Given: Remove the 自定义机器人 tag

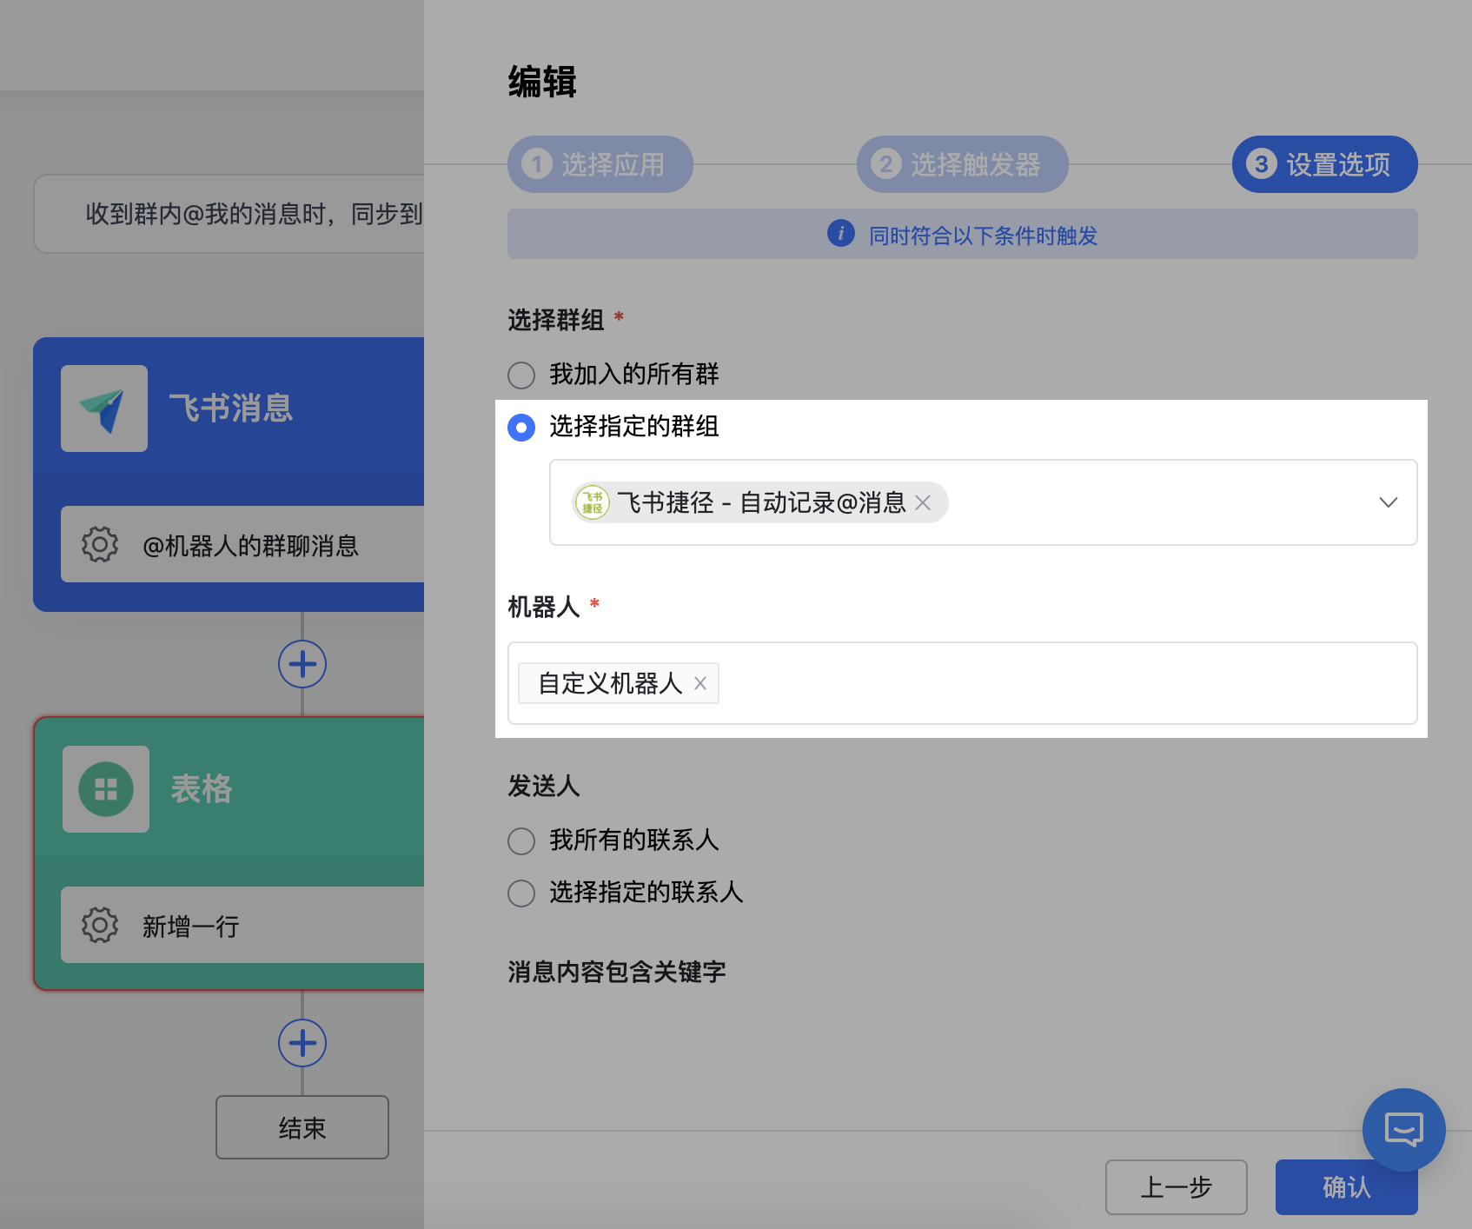Looking at the screenshot, I should [x=700, y=683].
